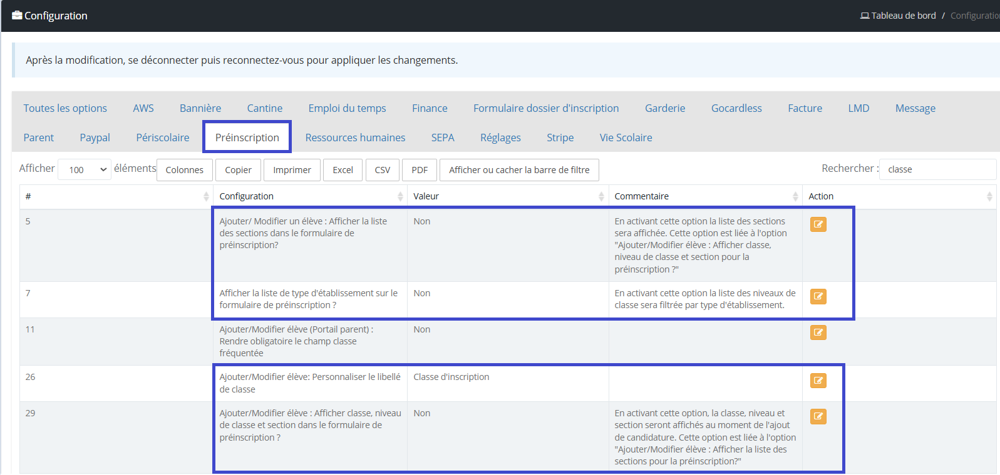Viewport: 1000px width, 475px height.
Task: Click the Imprimer button
Action: pos(292,170)
